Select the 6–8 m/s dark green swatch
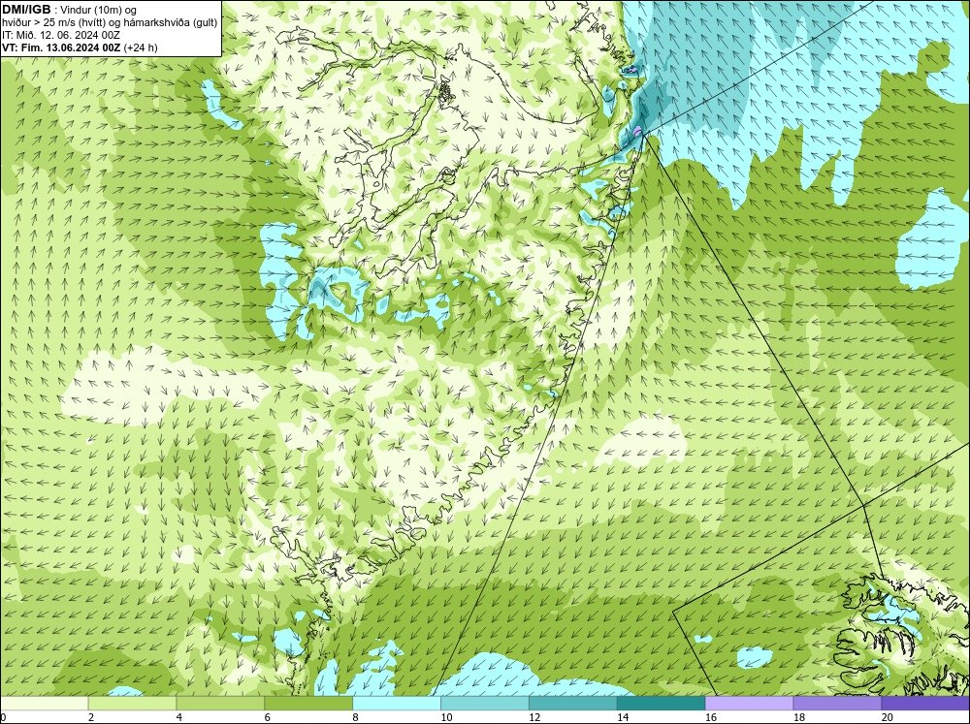The height and width of the screenshot is (724, 970). tap(308, 703)
